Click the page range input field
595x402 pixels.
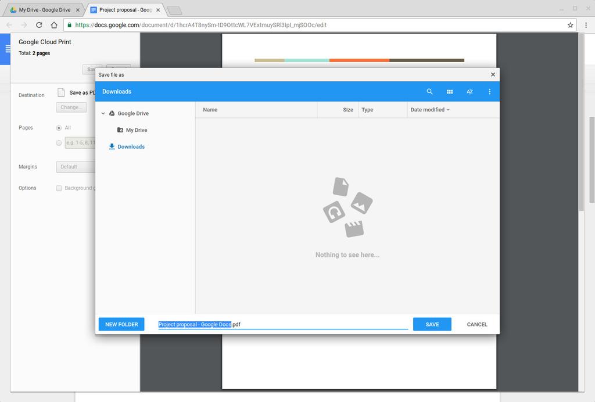pos(80,143)
